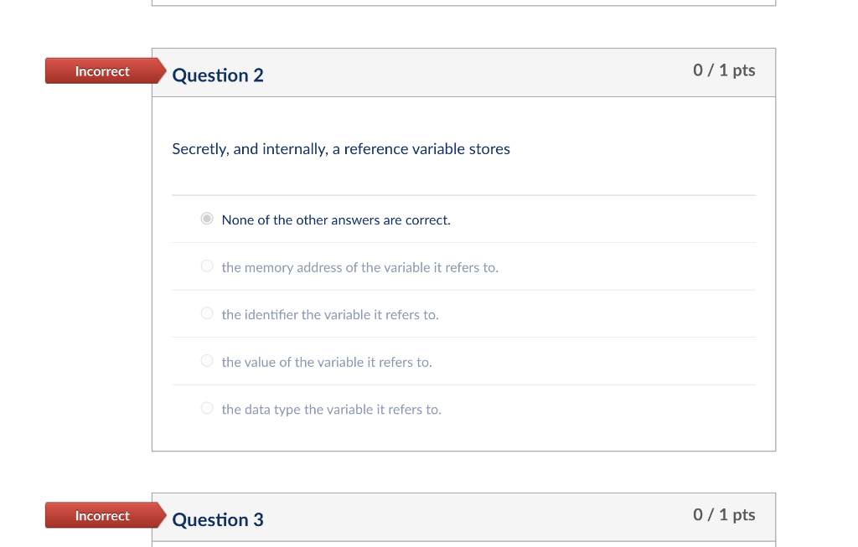Click the Question 2 heading
This screenshot has width=858, height=547.
click(218, 75)
